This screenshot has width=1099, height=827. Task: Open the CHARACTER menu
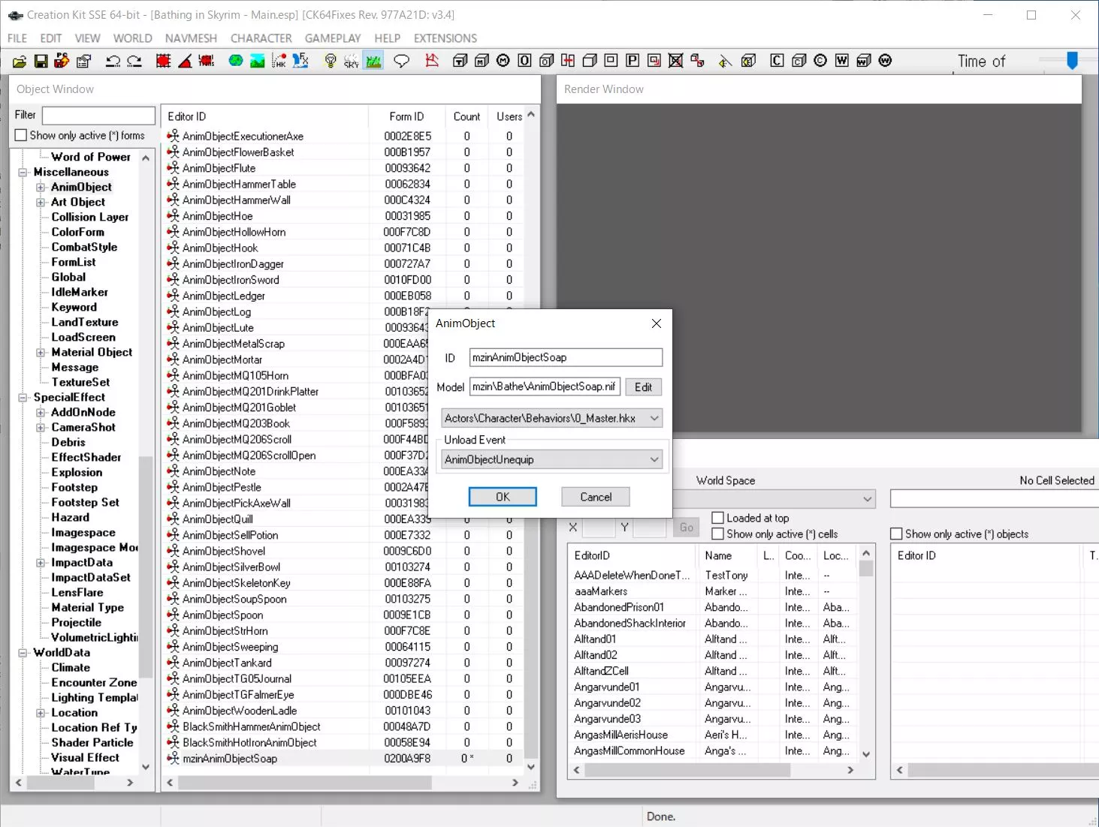coord(261,38)
